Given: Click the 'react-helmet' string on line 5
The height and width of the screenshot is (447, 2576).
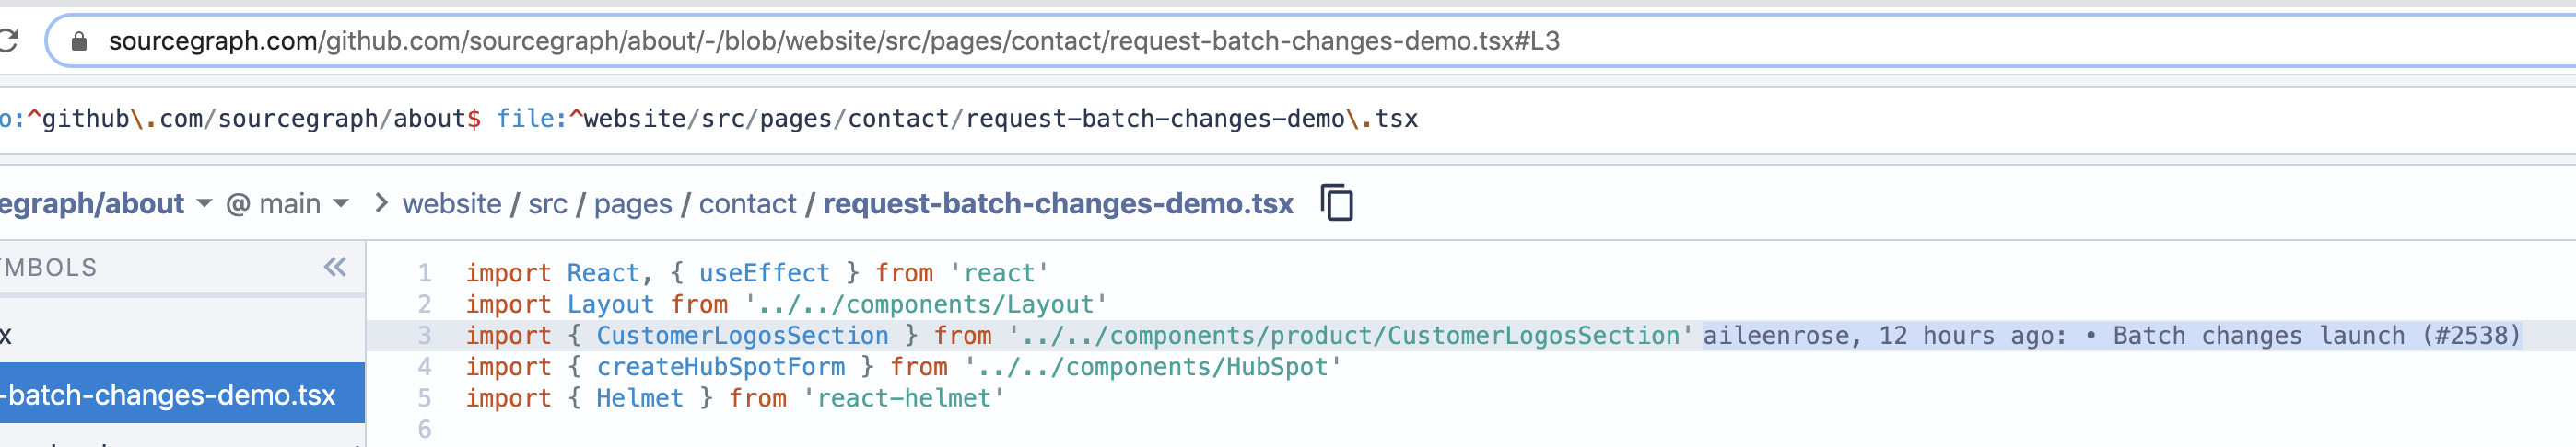Looking at the screenshot, I should (904, 398).
